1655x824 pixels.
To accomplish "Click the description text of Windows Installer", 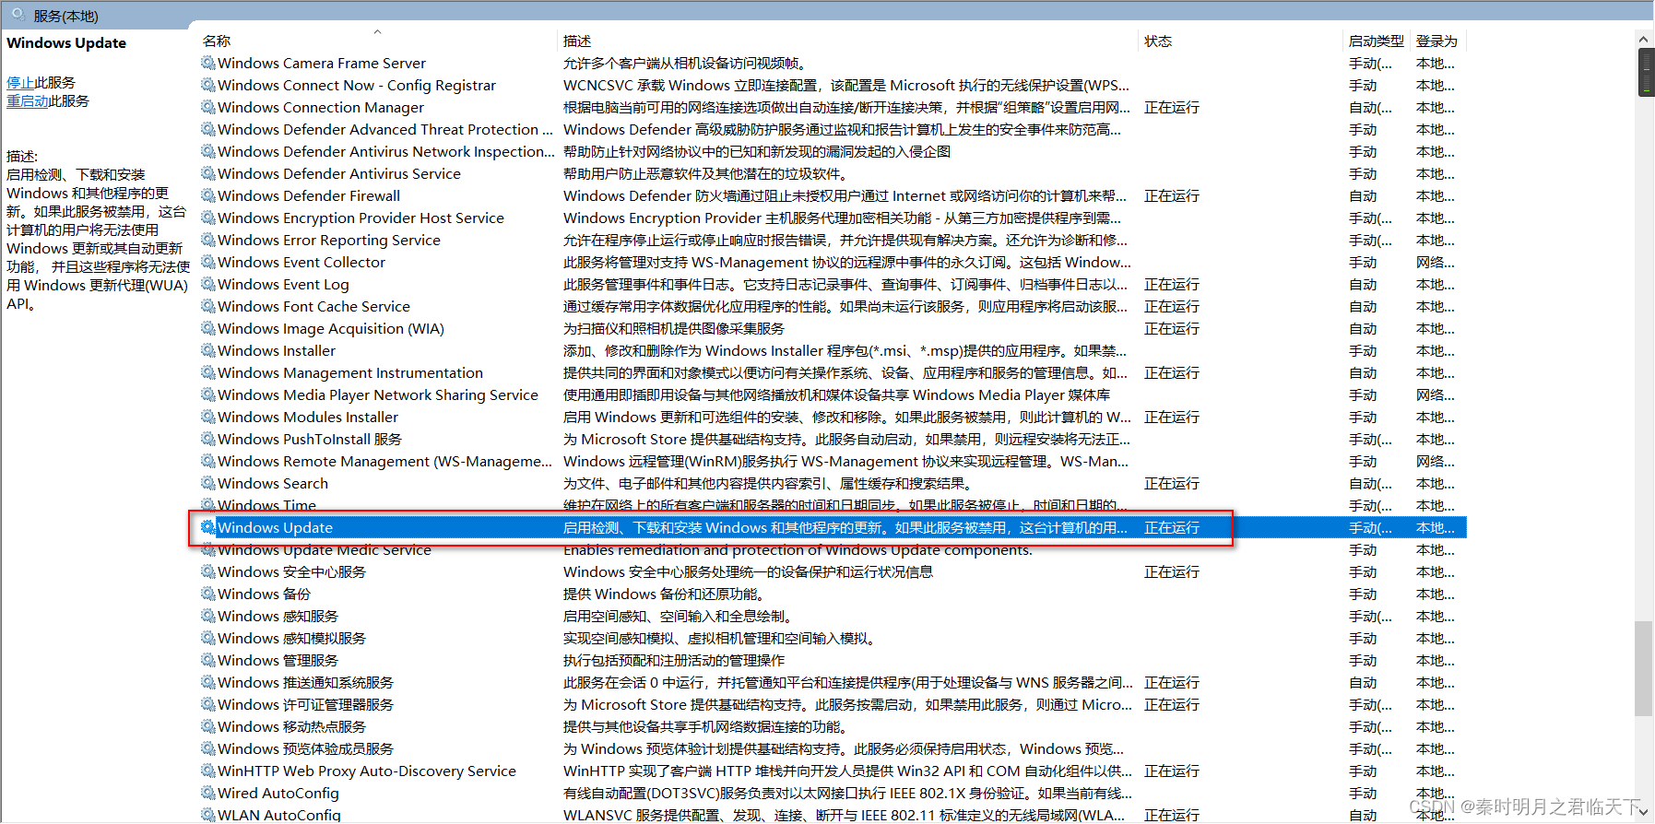I will (x=845, y=351).
